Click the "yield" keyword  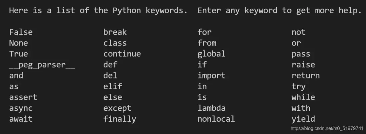[303, 119]
